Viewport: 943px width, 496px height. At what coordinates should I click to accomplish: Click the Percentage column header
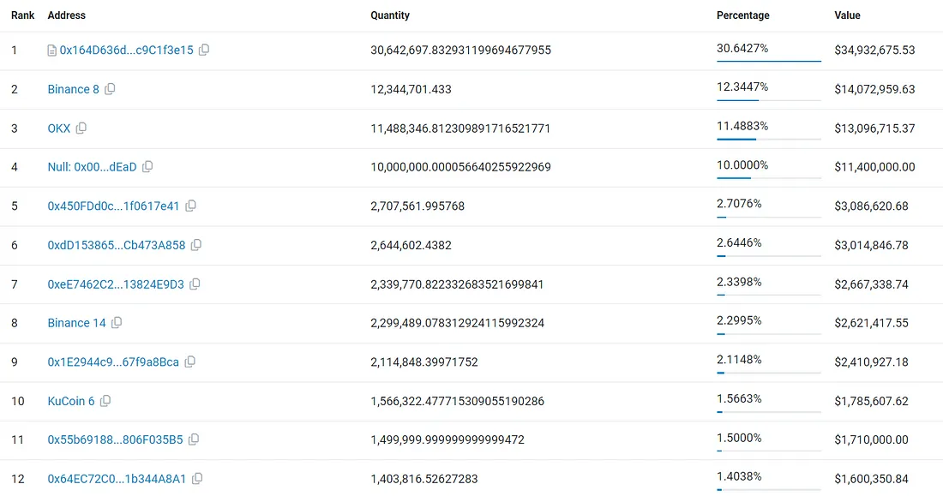click(x=742, y=15)
